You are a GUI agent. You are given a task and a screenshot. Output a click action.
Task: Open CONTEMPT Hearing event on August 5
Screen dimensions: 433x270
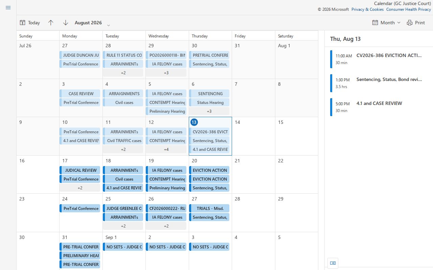tap(166, 102)
